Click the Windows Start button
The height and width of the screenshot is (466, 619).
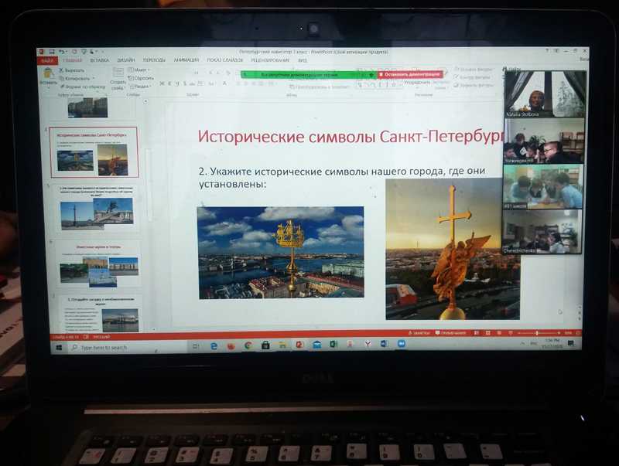pos(60,347)
